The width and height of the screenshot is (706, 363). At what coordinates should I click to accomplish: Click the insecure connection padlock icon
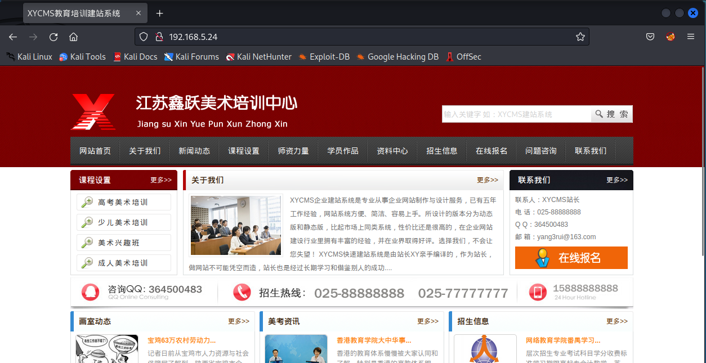click(x=159, y=37)
